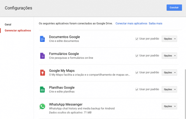Click the Configurações heading
The height and width of the screenshot is (119, 186).
pyautogui.click(x=18, y=8)
